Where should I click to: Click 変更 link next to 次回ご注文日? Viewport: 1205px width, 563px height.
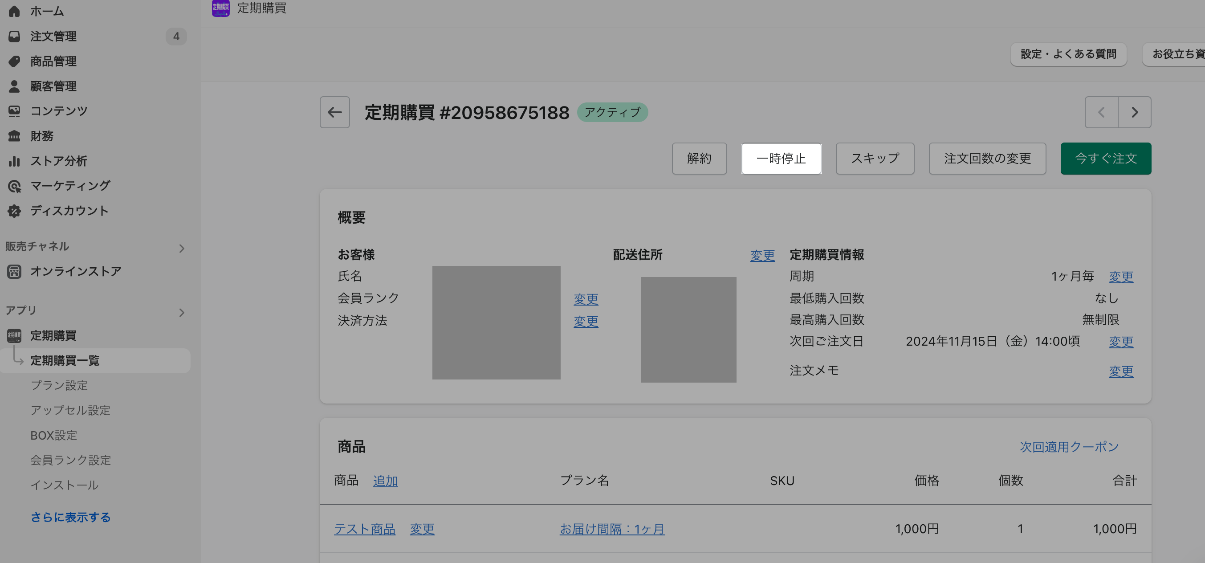(x=1120, y=342)
